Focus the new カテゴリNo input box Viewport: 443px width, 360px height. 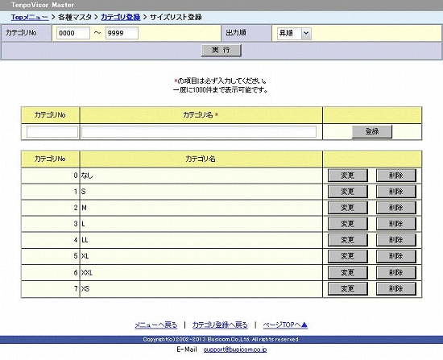tap(52, 132)
